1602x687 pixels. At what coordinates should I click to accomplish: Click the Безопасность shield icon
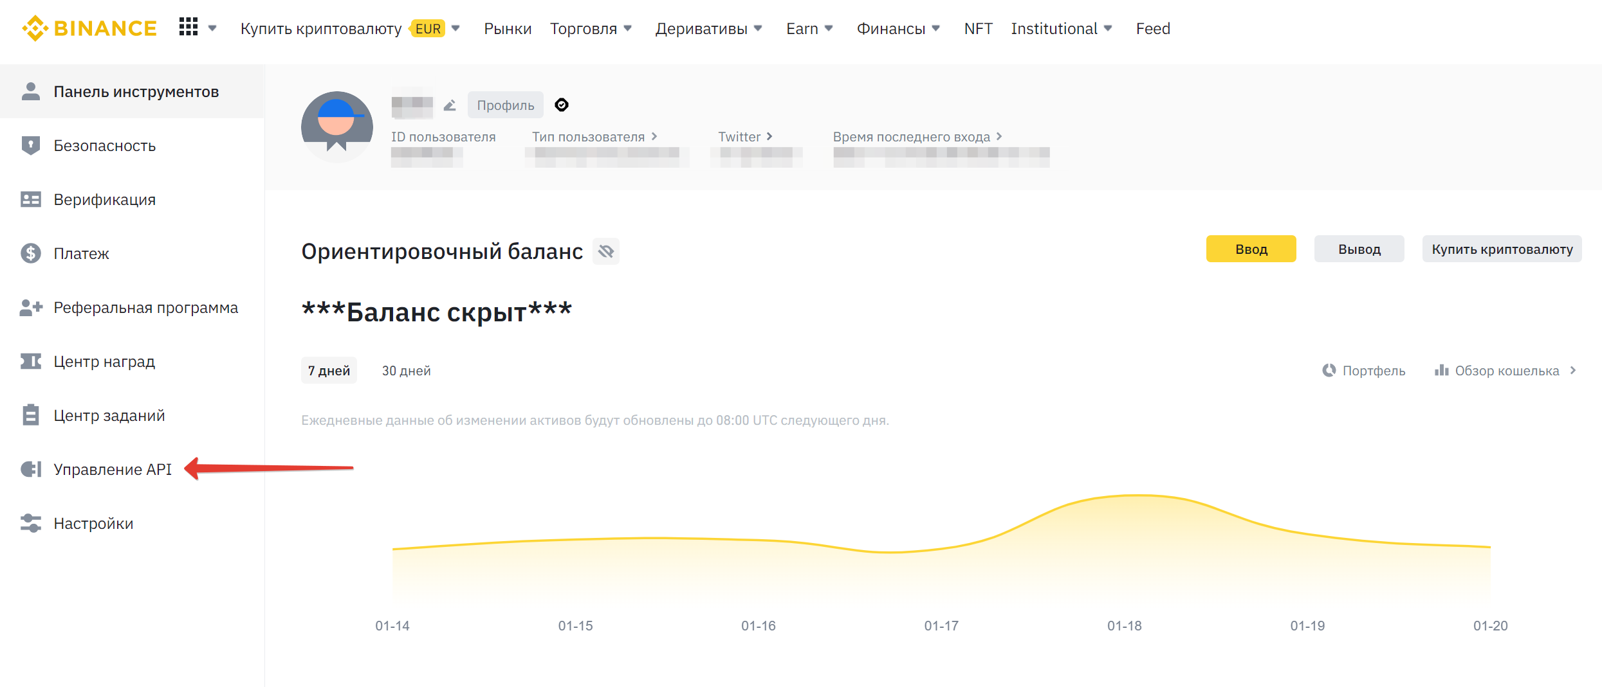coord(31,145)
